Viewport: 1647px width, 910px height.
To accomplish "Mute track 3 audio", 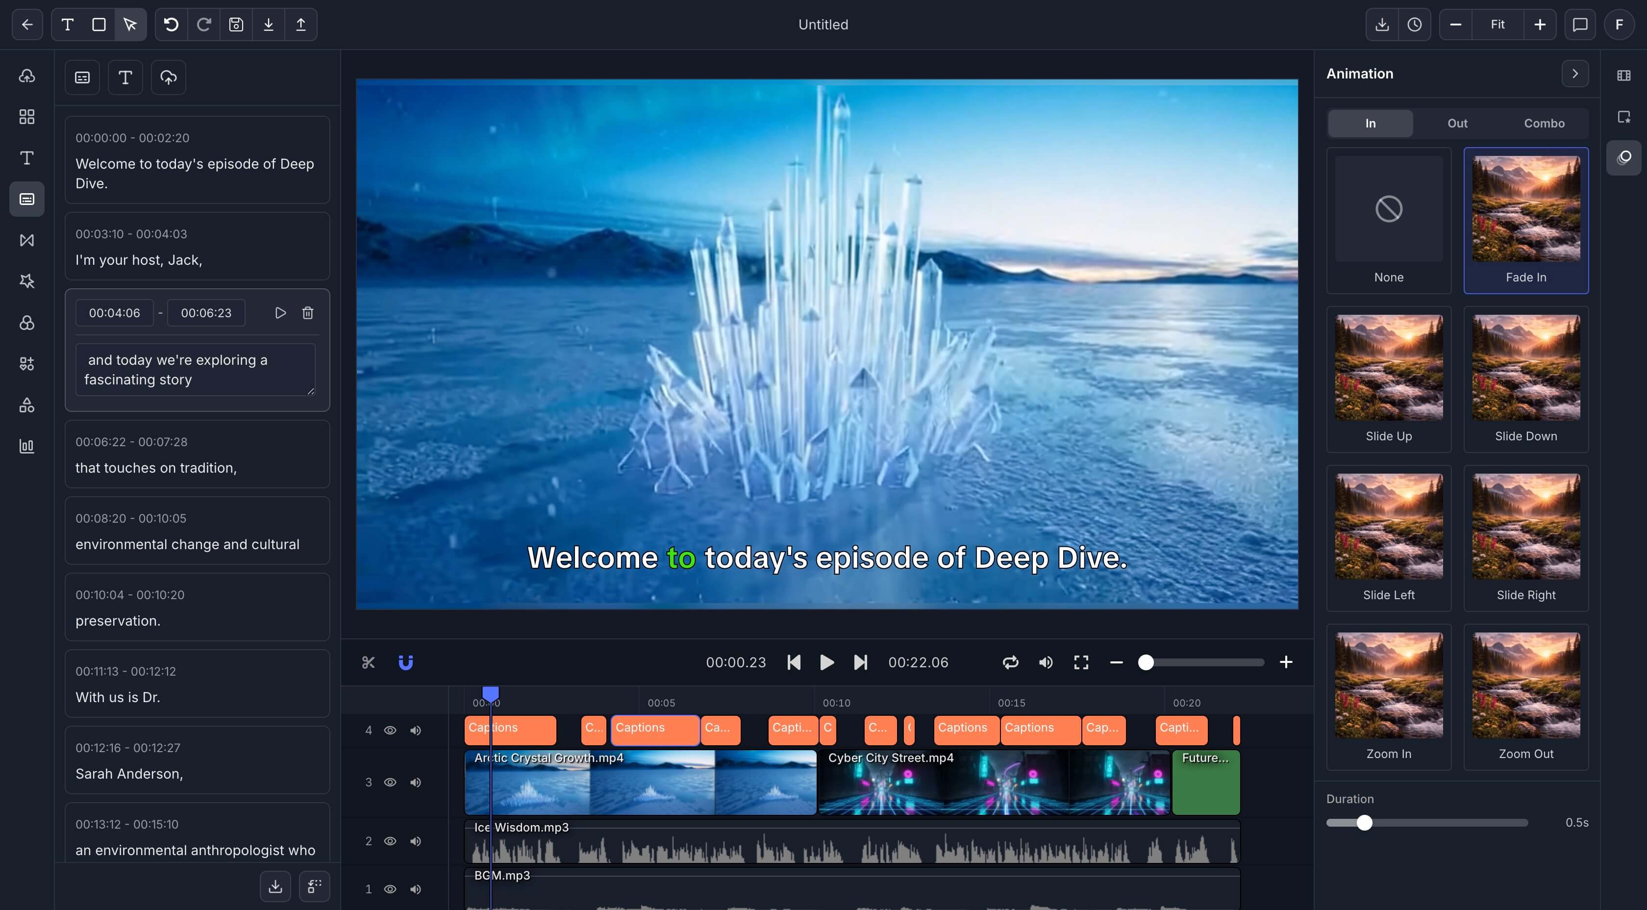I will pos(416,782).
